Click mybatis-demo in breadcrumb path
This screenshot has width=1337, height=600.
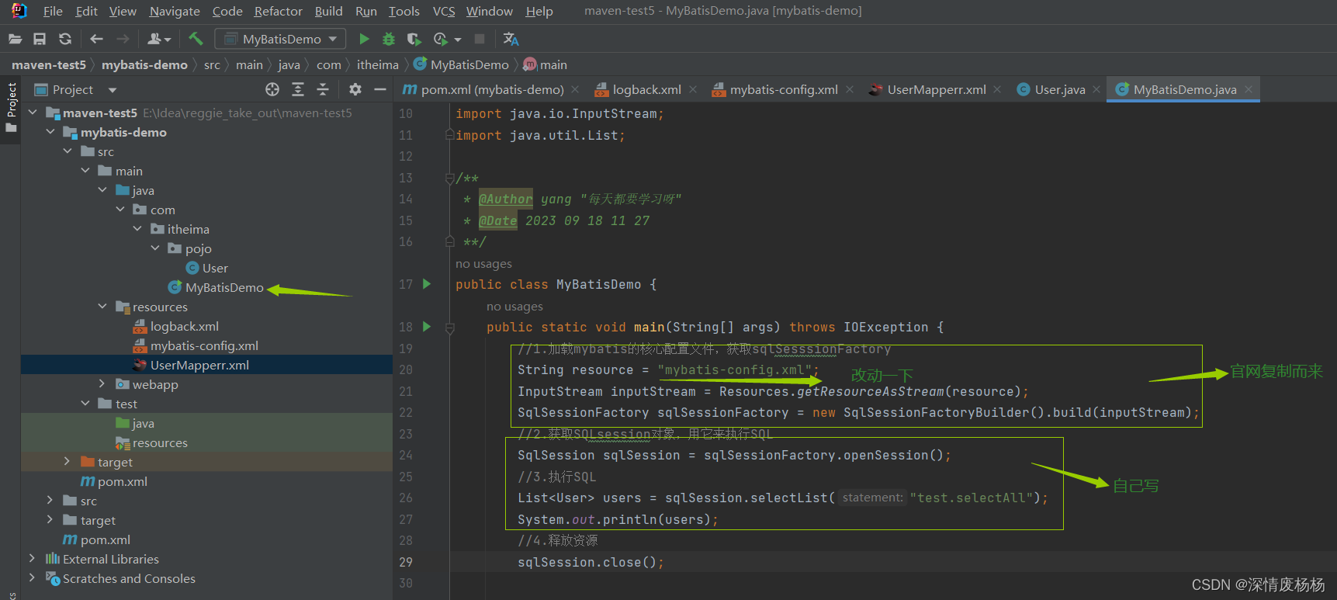[144, 65]
